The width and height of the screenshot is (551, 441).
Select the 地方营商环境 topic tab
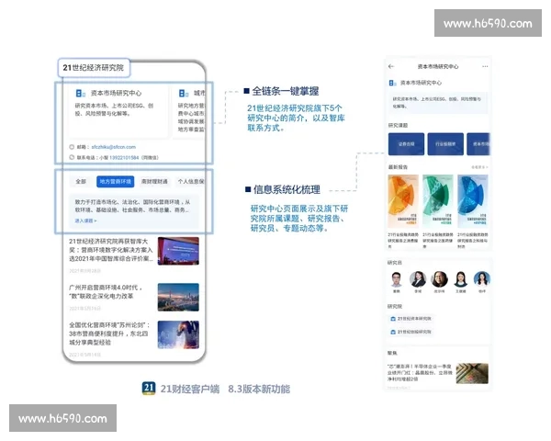coord(116,182)
